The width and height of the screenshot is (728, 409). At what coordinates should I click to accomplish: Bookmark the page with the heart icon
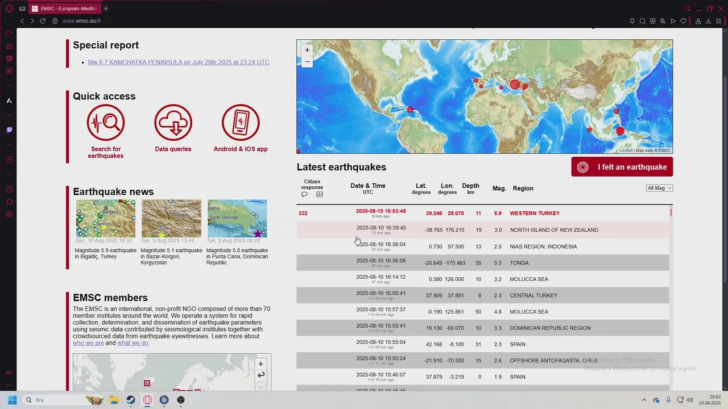683,21
